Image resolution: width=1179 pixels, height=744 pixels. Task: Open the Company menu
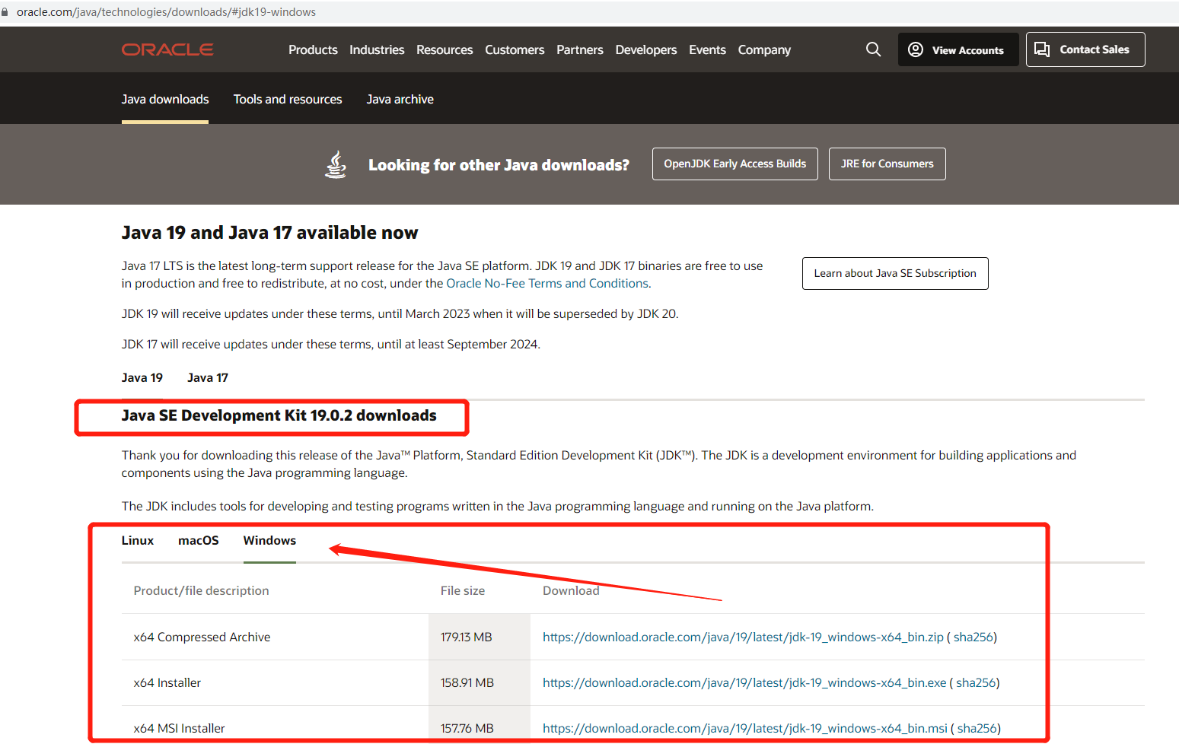764,49
